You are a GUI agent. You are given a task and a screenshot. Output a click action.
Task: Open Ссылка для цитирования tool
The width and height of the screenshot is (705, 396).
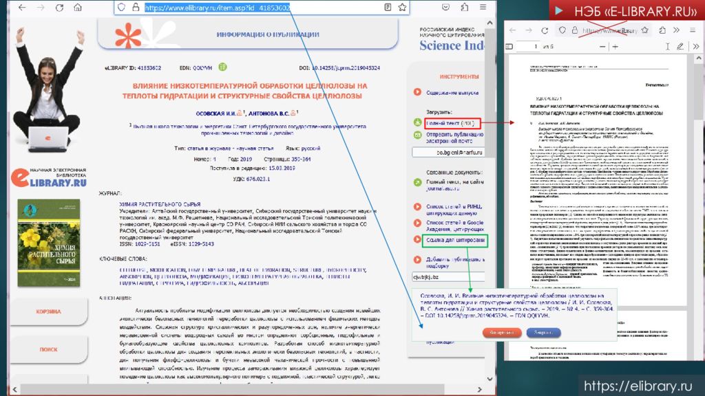[455, 240]
